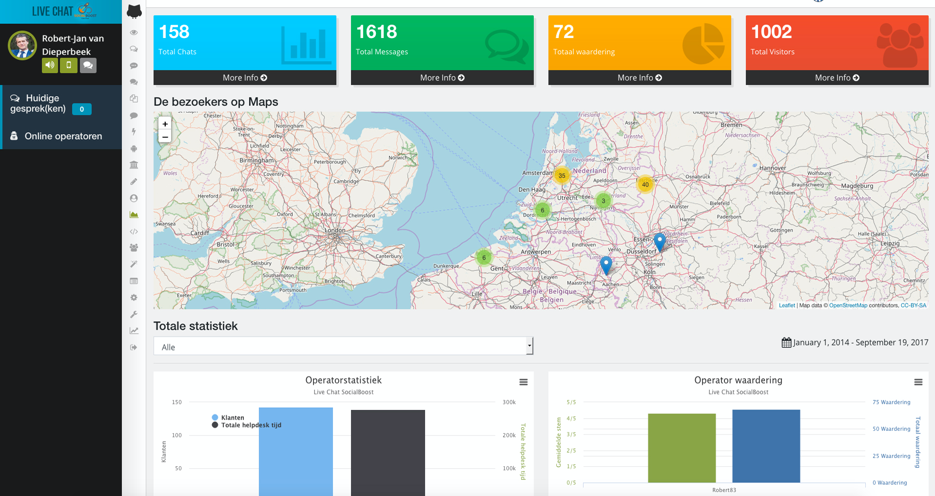Click the blue bar in Operator waardering chart
This screenshot has width=935, height=496.
[x=766, y=446]
